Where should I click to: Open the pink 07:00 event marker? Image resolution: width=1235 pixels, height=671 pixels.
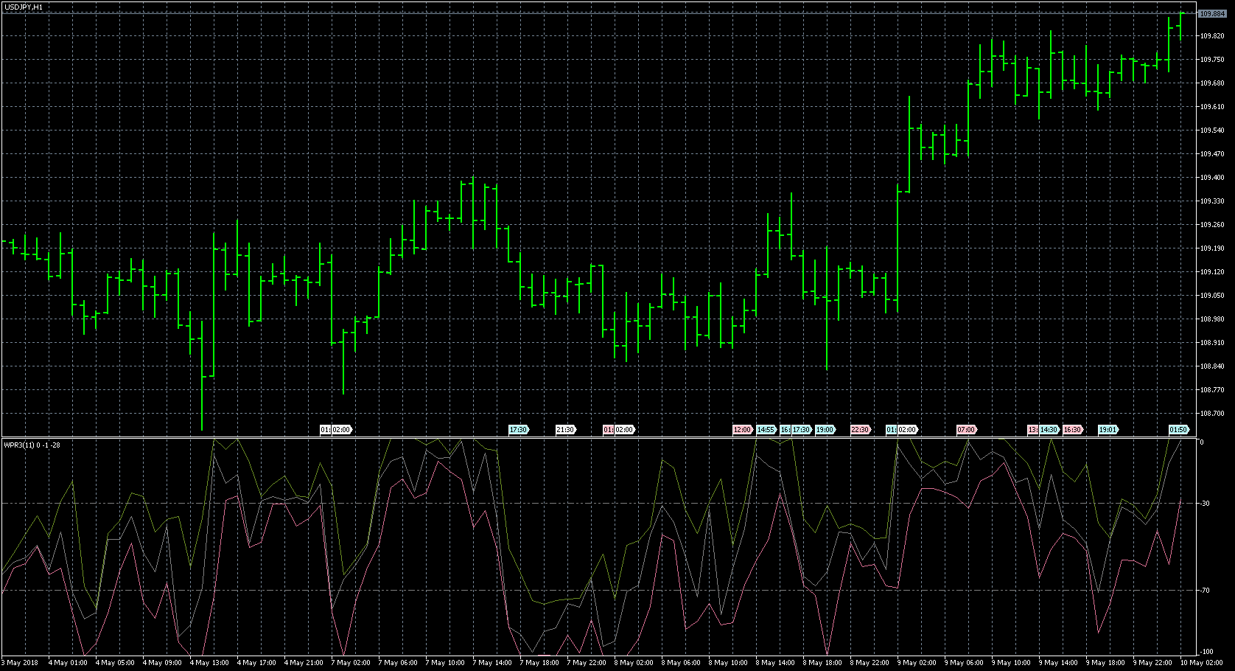(x=966, y=430)
